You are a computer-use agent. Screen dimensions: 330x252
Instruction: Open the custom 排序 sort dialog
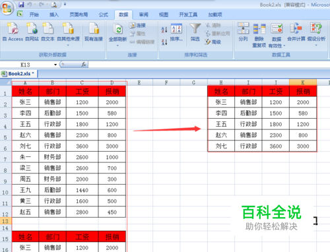point(176,32)
